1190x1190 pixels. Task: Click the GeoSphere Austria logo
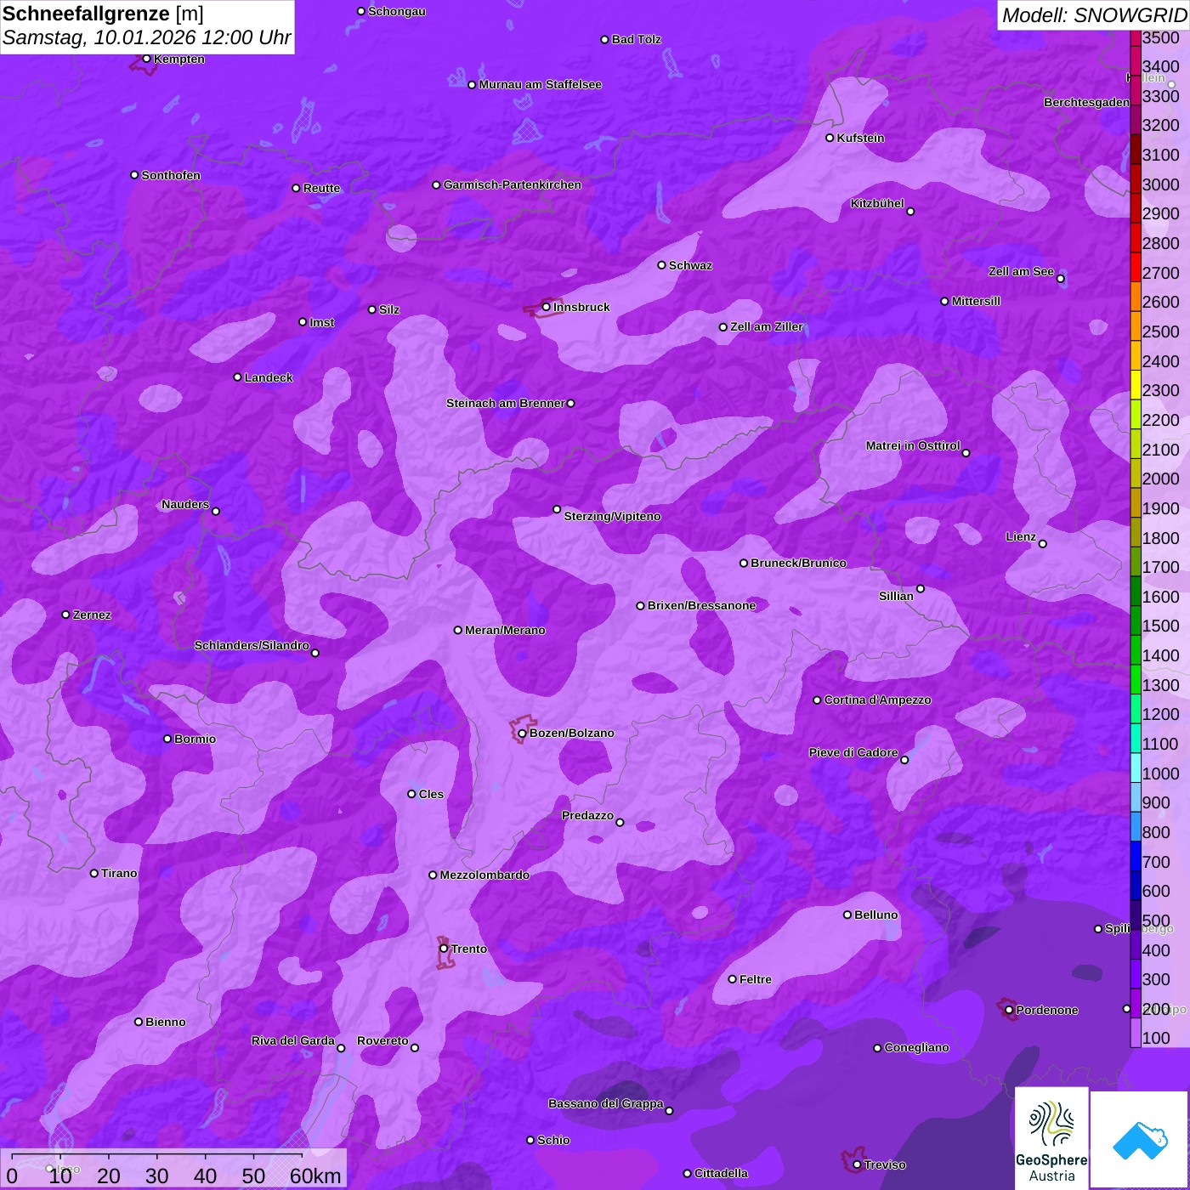pos(1051,1137)
